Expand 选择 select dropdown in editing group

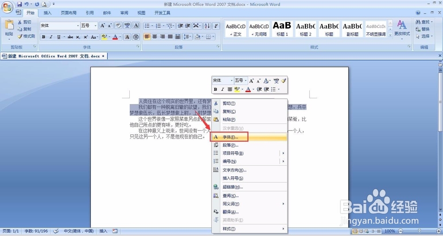(x=424, y=36)
